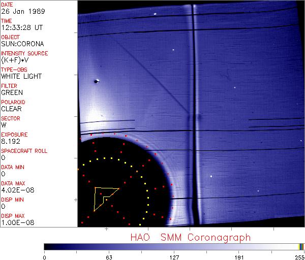Click the multicolored stripe at the colorbar's right end
The width and height of the screenshot is (305, 260).
[x=301, y=247]
